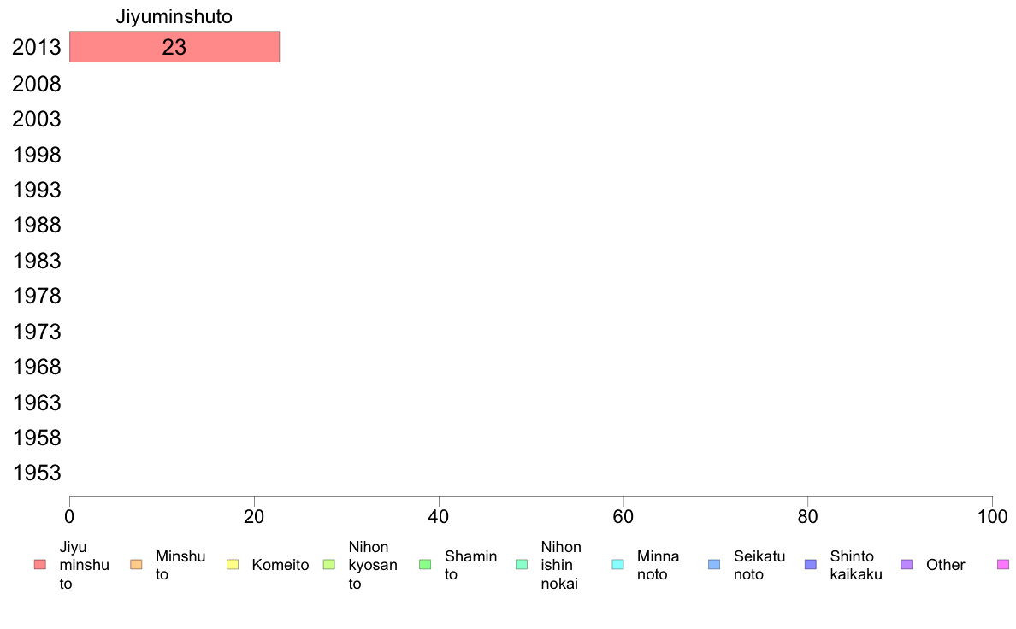Select the 1953 year label
This screenshot has height=629, width=1016.
(37, 473)
